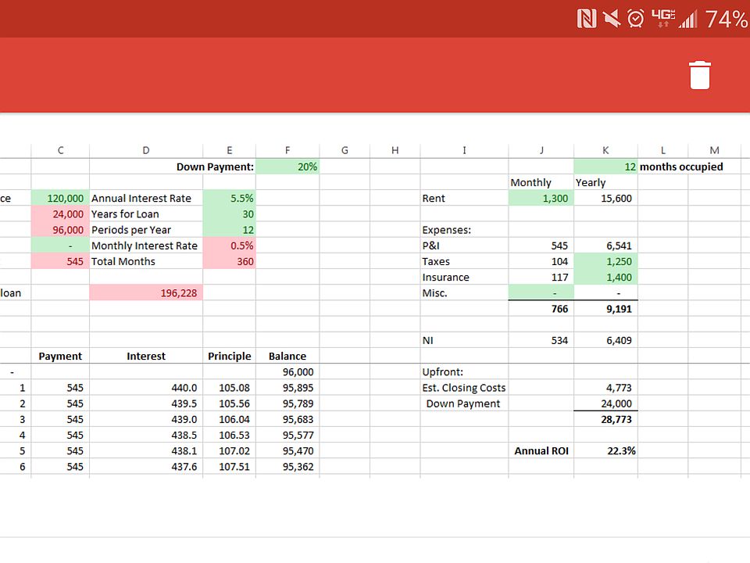Select the total monthly expenses 766
Screen dimensions: 750x563
coord(541,309)
